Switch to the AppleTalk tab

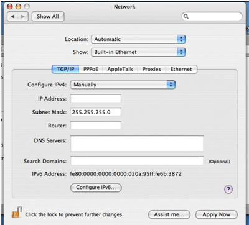[120, 69]
